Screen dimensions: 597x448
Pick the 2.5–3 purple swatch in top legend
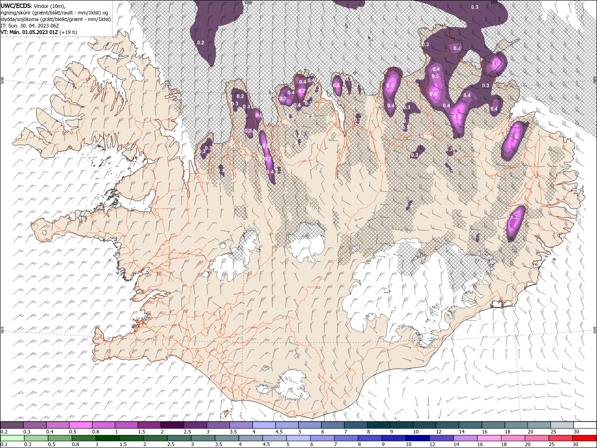coord(195,425)
